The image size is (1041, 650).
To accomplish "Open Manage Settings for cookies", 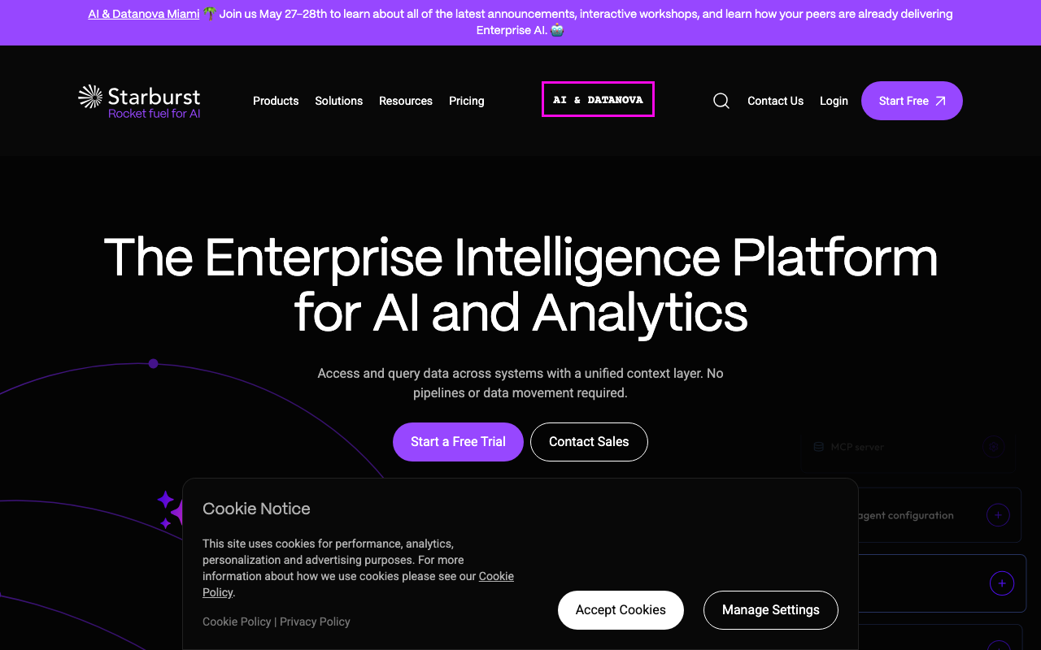I will click(771, 610).
